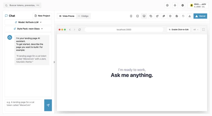Click the green window dot in preview
The width and height of the screenshot is (212, 116).
65,30
